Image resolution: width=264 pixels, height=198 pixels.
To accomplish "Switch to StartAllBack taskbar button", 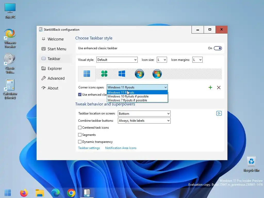I will (87, 193).
